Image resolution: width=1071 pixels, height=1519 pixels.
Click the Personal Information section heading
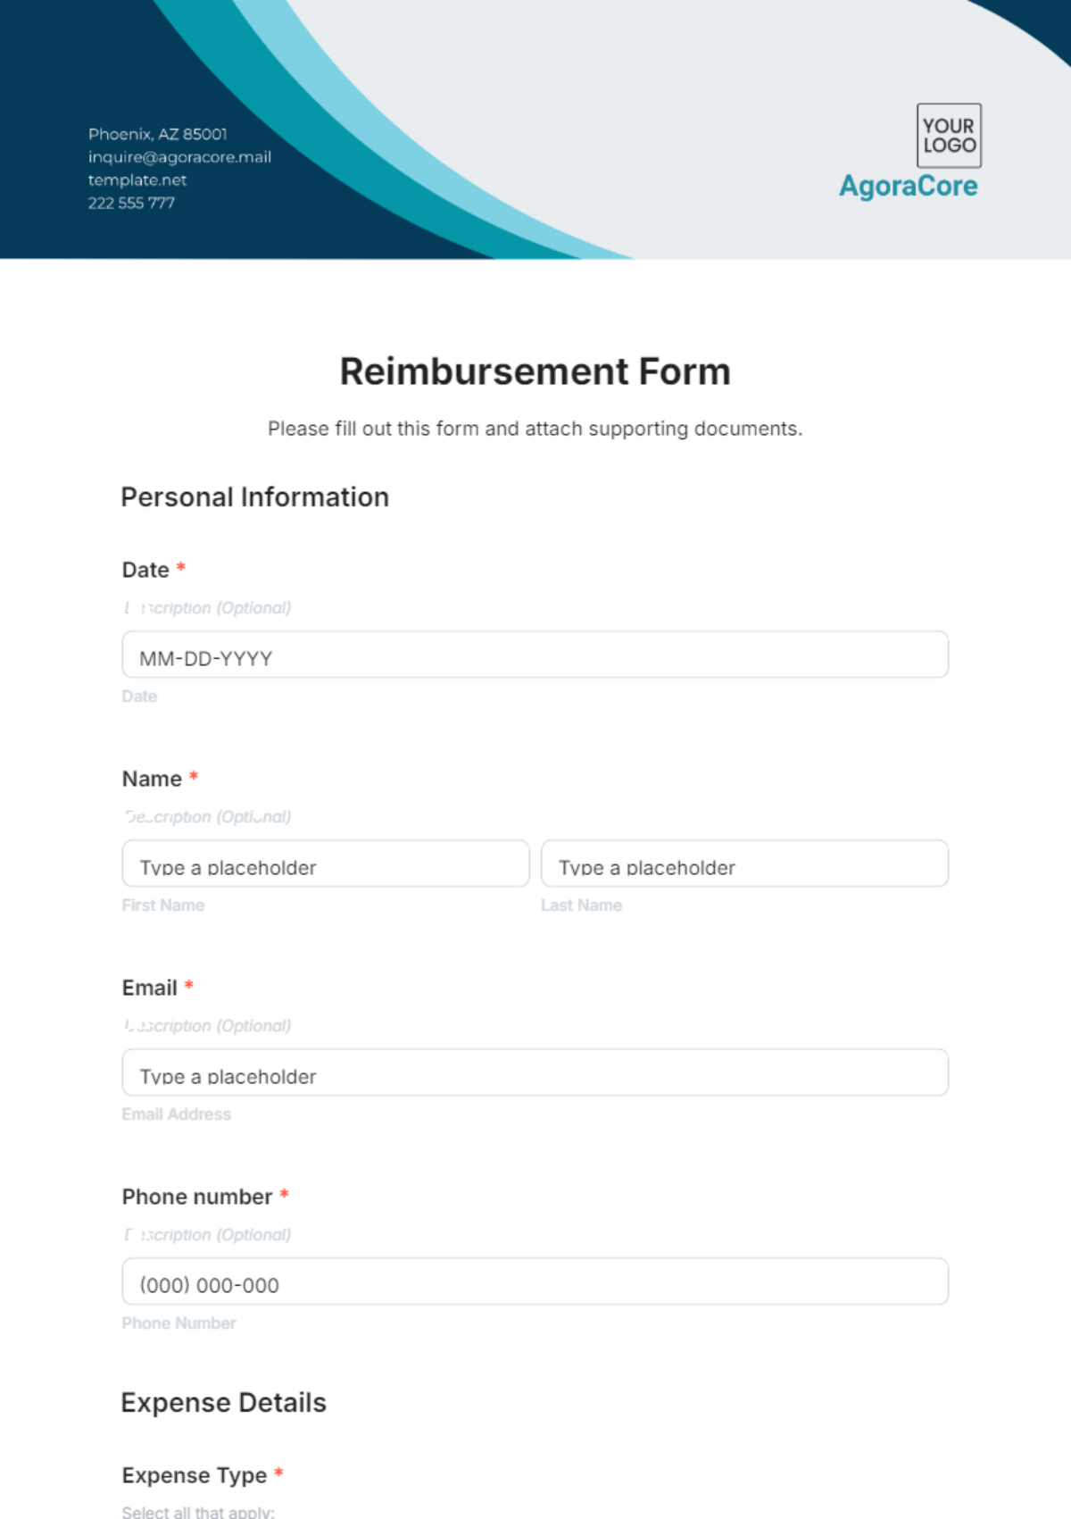[255, 497]
